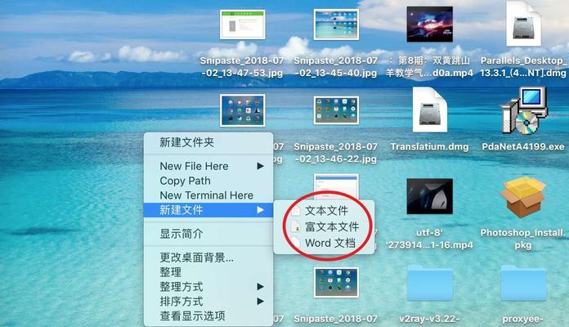This screenshot has height=327, width=569.
Task: Create a new Word 文档 from submenu
Action: tap(329, 243)
